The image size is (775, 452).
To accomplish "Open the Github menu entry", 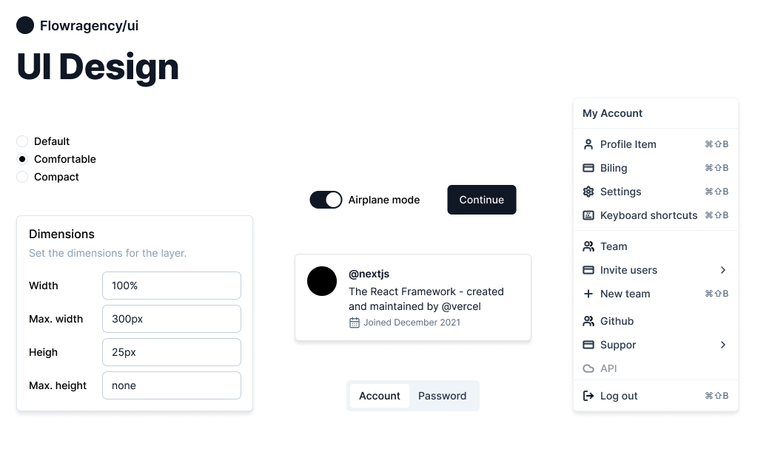I will 617,321.
